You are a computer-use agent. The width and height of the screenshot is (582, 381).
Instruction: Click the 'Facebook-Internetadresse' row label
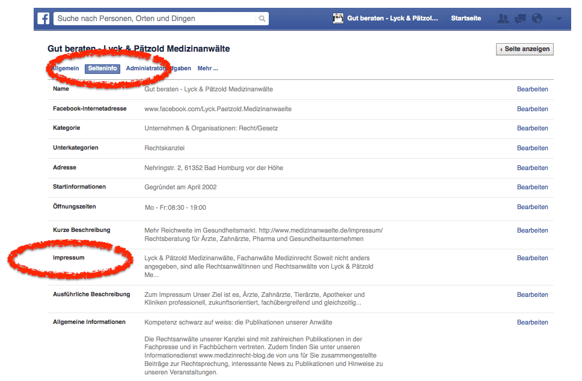(x=90, y=108)
